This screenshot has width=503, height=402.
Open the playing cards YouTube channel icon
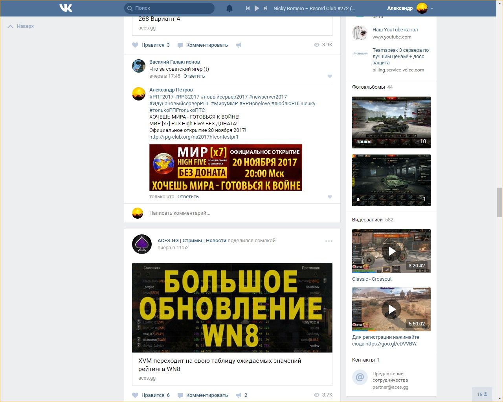coord(360,33)
